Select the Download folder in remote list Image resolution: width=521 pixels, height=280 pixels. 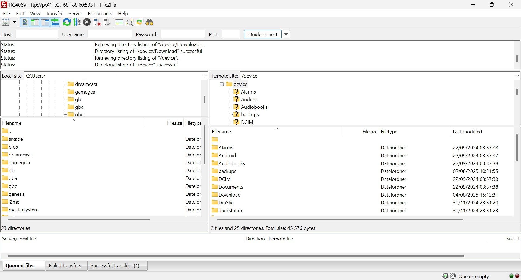click(229, 195)
